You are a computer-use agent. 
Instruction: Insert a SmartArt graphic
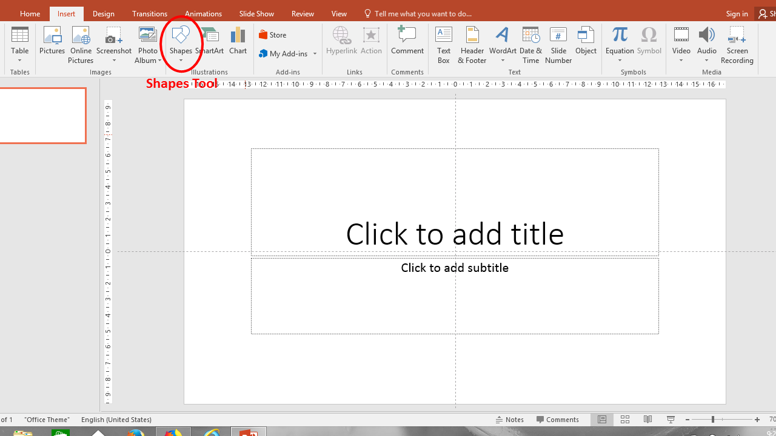210,42
